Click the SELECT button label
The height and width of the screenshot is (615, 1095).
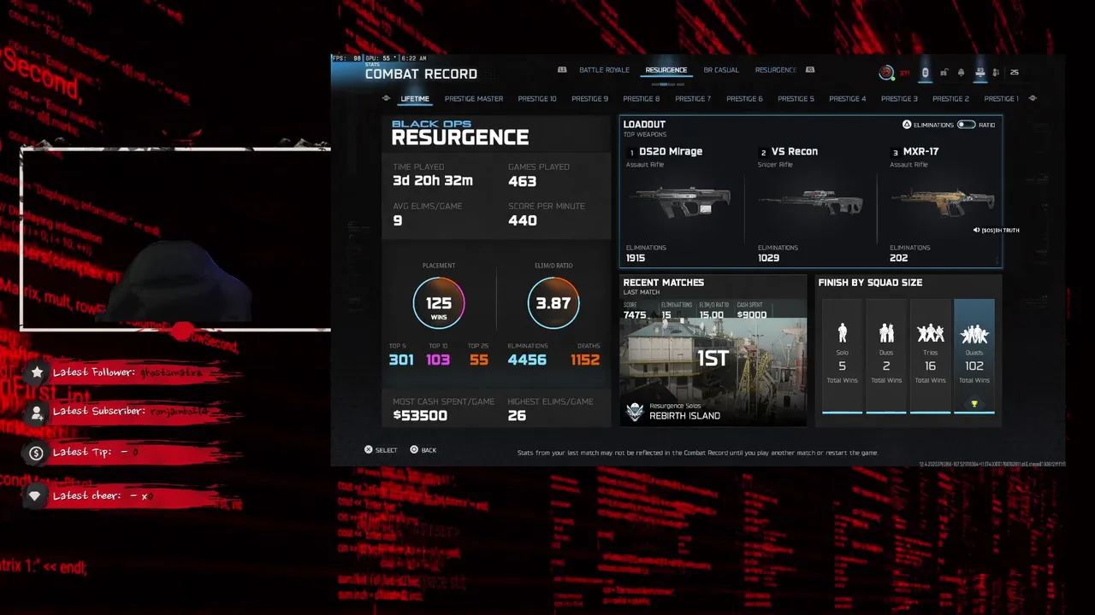point(387,450)
